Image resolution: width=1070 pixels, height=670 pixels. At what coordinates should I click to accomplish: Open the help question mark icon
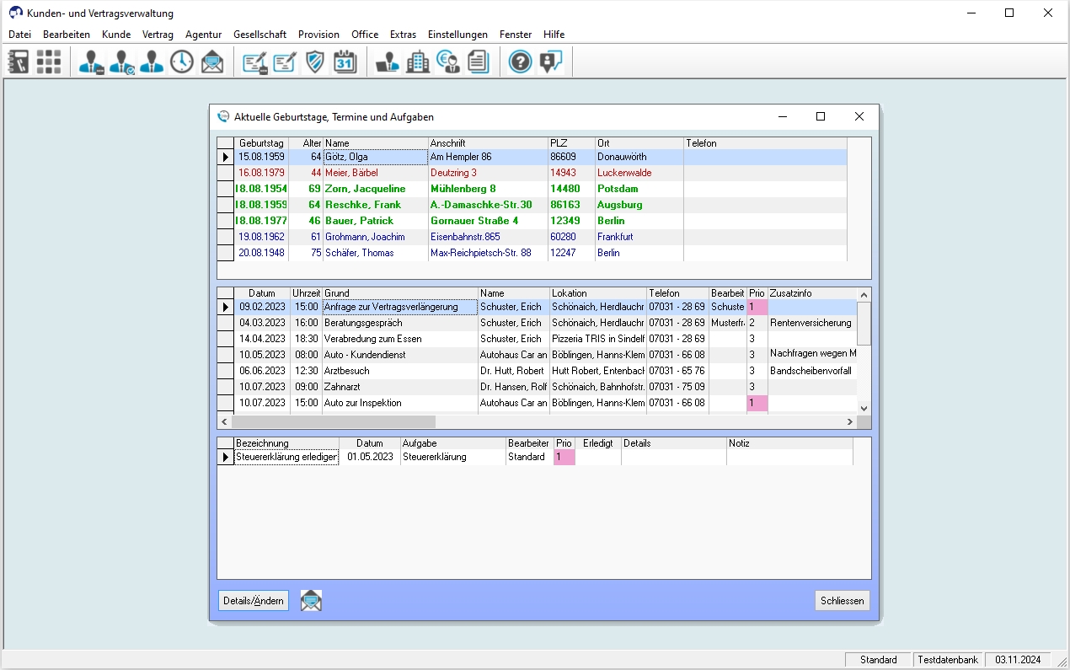coord(521,62)
